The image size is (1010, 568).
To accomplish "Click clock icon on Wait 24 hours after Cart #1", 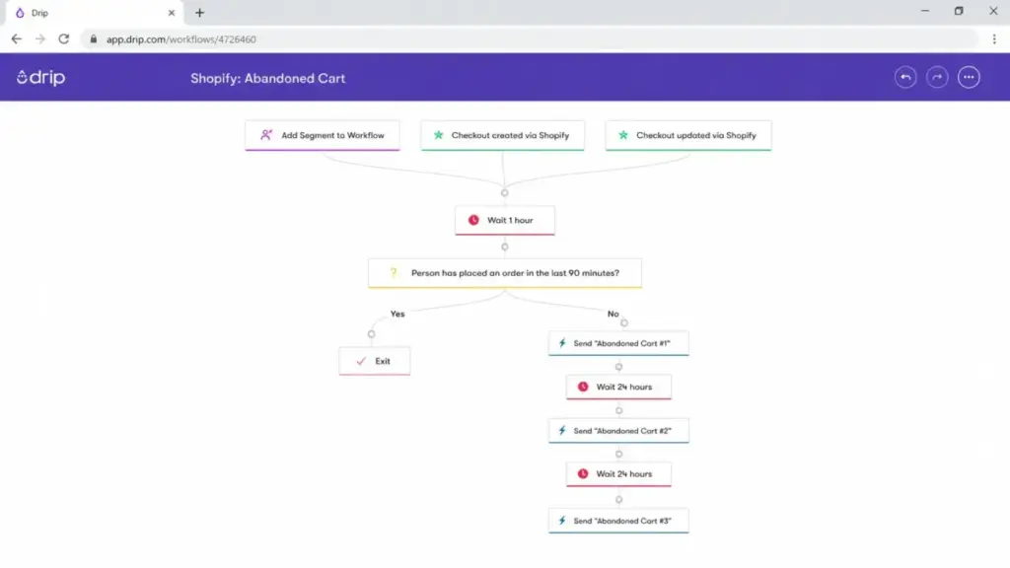I will coord(583,387).
